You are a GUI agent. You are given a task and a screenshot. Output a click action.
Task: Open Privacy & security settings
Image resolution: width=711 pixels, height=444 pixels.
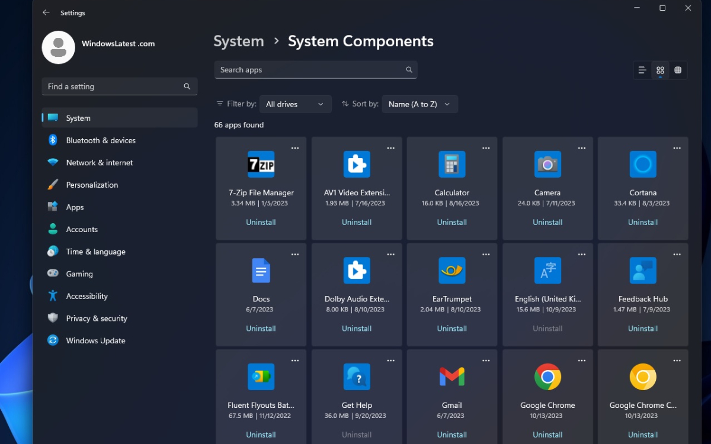120,318
